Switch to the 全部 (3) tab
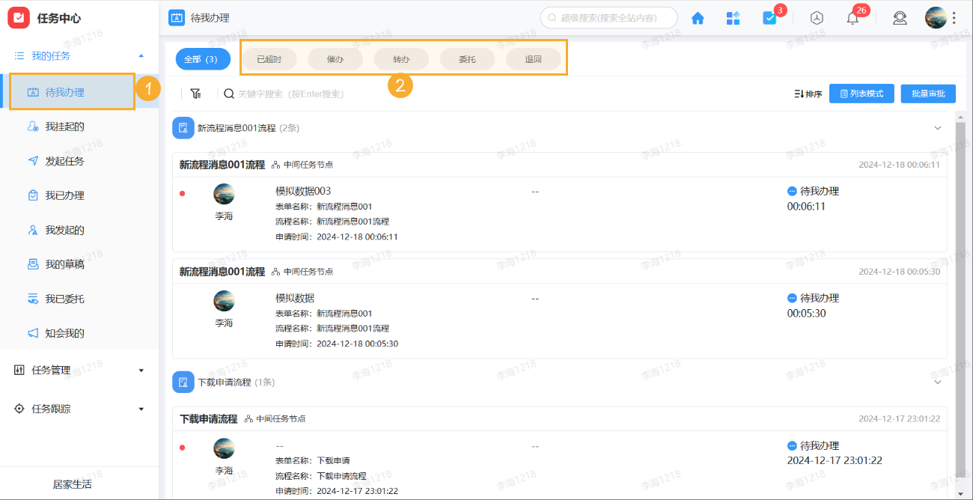This screenshot has height=500, width=973. [202, 58]
